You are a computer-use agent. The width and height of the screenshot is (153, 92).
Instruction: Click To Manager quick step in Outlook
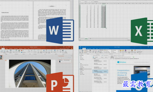pyautogui.click(x=114, y=50)
